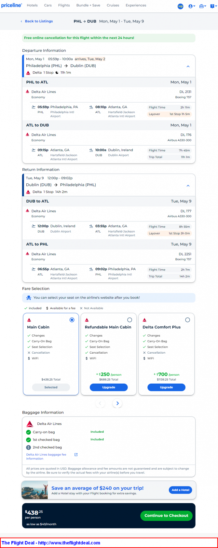Image resolution: width=218 pixels, height=548 pixels.
Task: Click the Delta logo in return summary
Action: click(x=28, y=192)
